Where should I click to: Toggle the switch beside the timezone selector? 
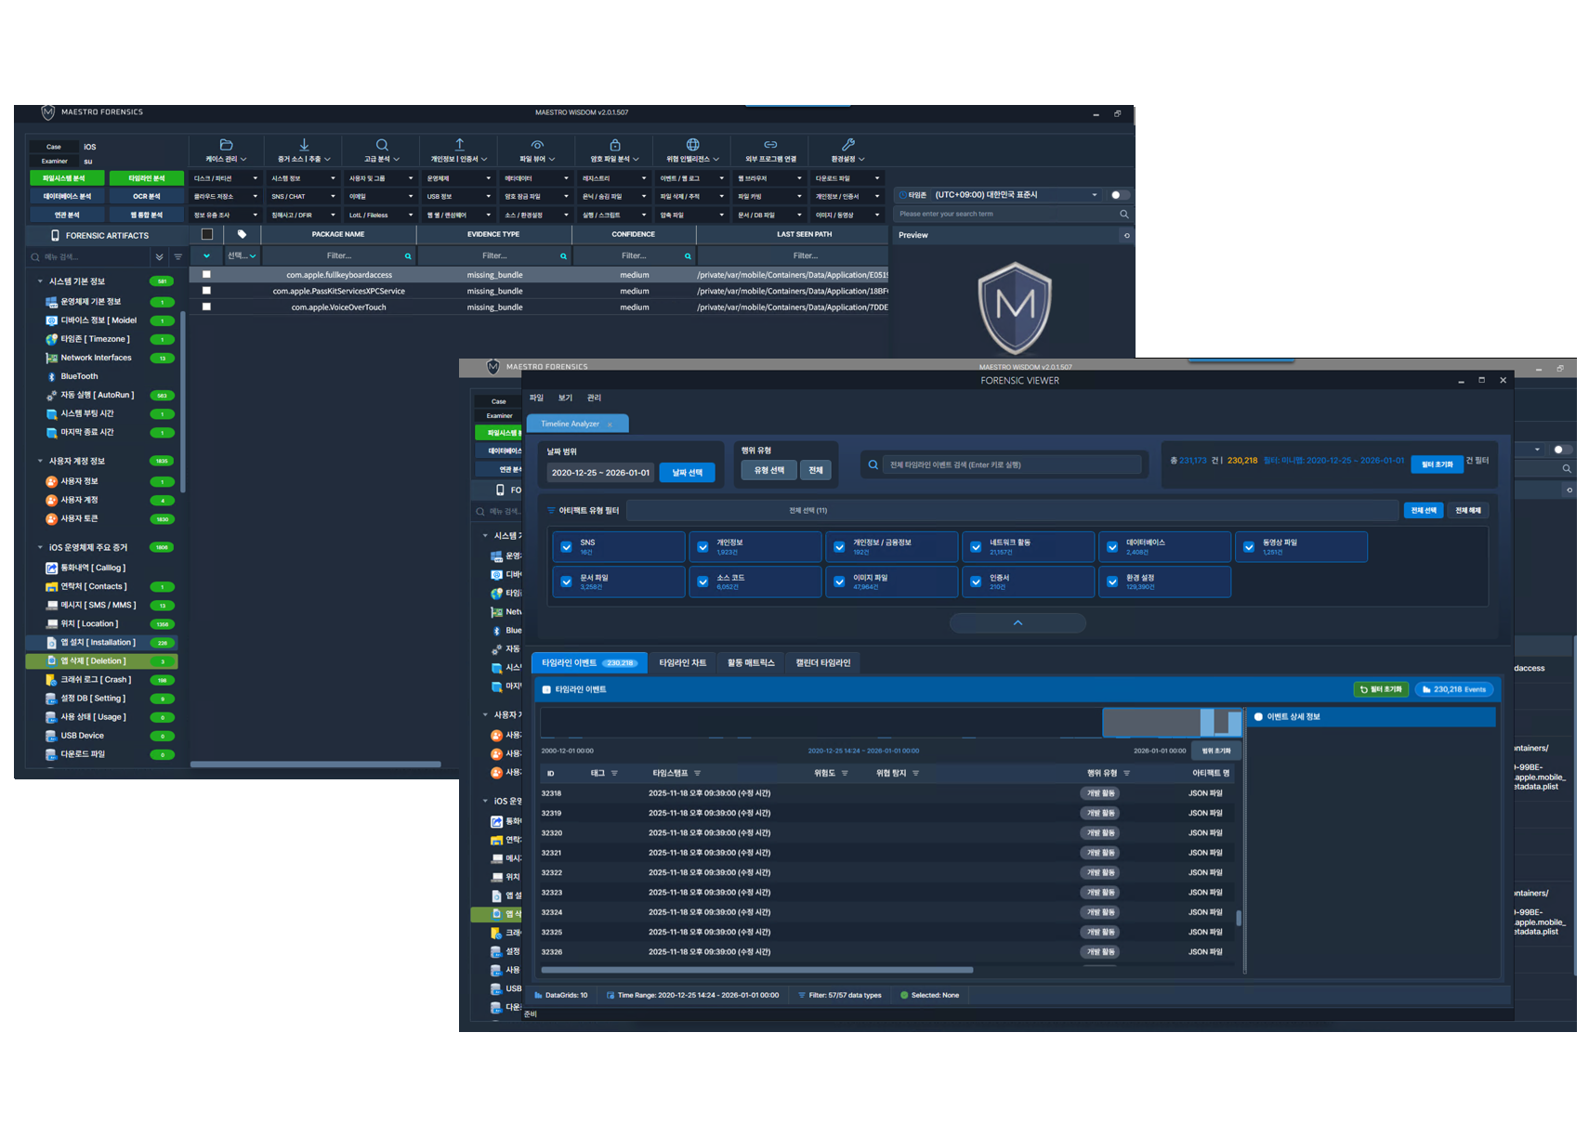(x=1120, y=195)
